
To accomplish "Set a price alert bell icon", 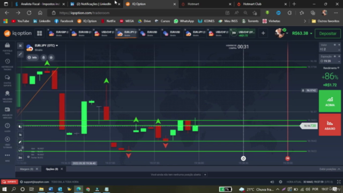I will coord(43,57).
